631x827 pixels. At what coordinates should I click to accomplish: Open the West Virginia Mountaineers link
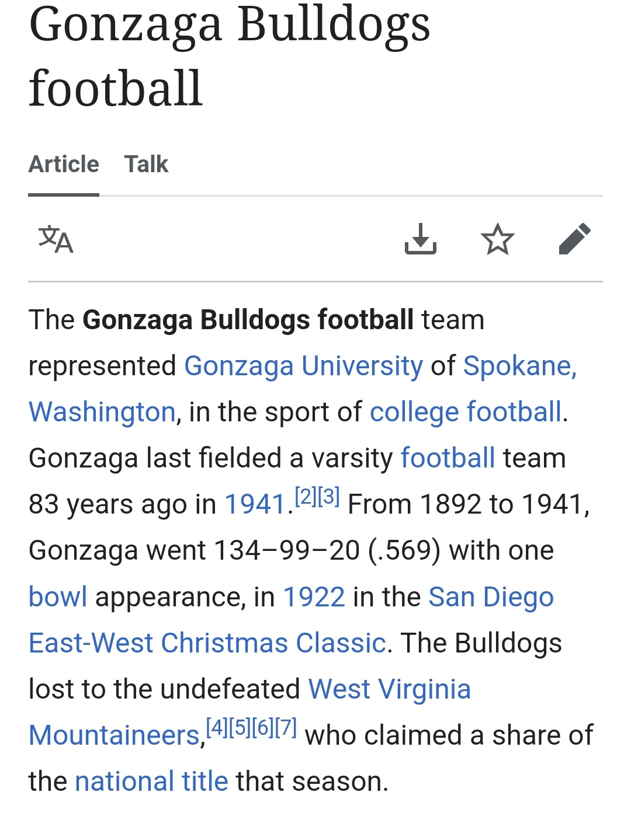coord(390,689)
